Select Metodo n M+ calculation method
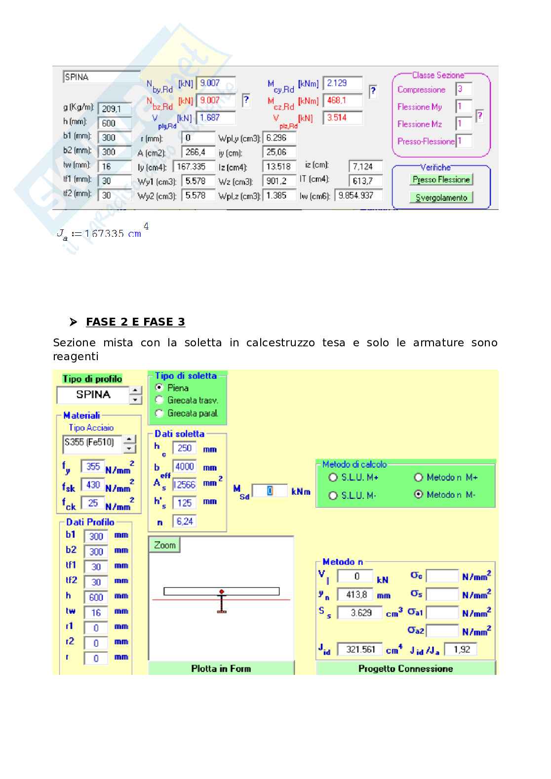 (419, 477)
